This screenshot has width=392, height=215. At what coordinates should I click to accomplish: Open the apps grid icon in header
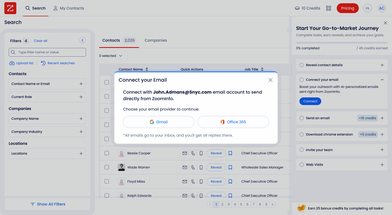click(329, 8)
